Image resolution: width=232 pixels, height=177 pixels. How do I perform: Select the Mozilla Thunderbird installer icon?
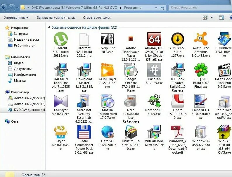(x=108, y=101)
